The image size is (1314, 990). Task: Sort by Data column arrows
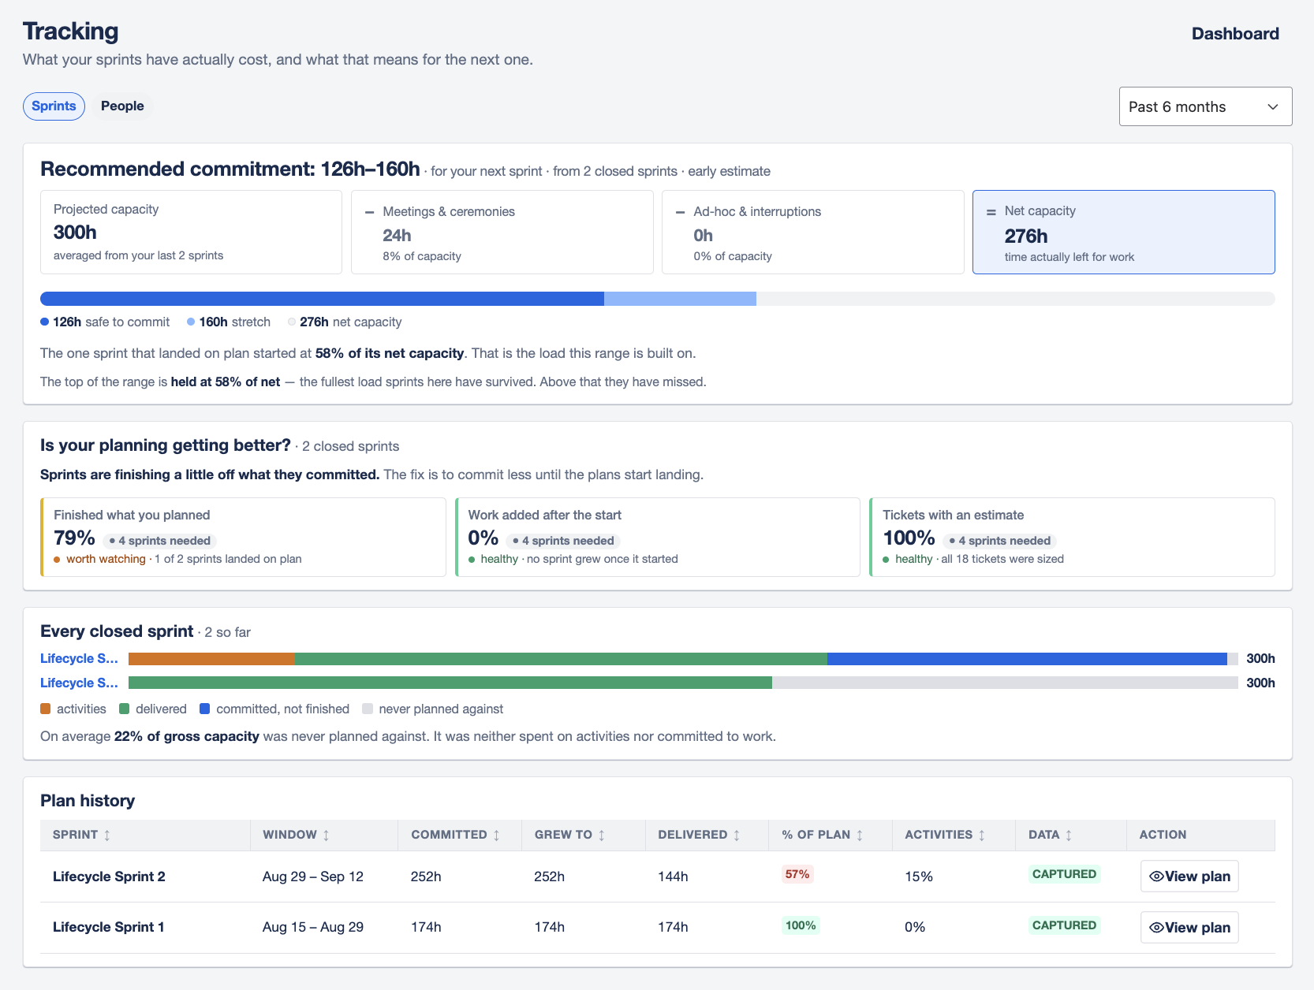[x=1069, y=835]
